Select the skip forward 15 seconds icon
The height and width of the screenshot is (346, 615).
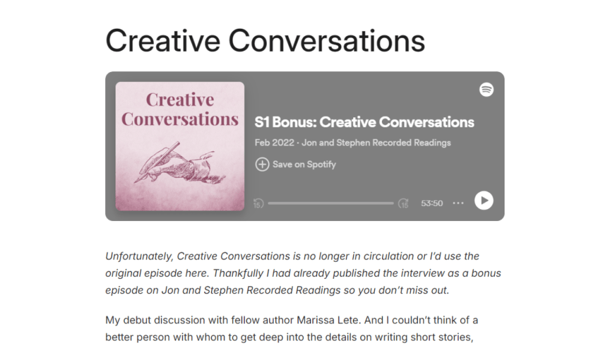tap(403, 204)
